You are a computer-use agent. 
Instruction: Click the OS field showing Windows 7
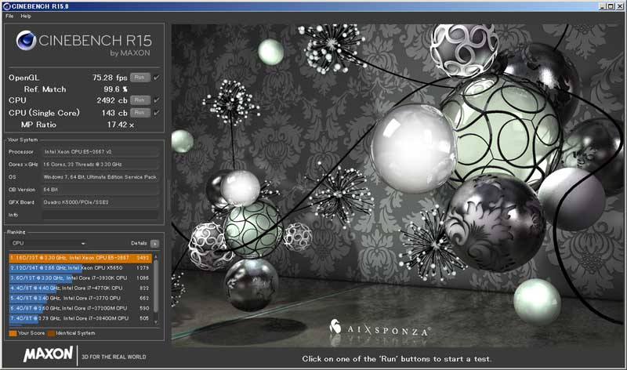[x=100, y=177]
